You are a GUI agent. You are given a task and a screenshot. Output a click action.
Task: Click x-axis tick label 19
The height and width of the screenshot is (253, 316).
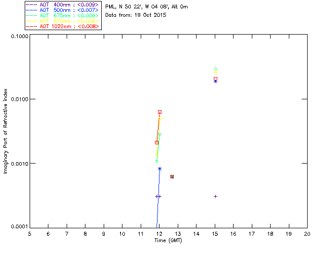click(x=289, y=234)
